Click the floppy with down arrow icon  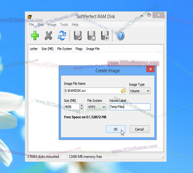coord(105,36)
